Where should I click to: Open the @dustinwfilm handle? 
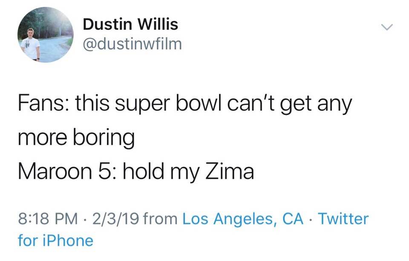pos(132,44)
